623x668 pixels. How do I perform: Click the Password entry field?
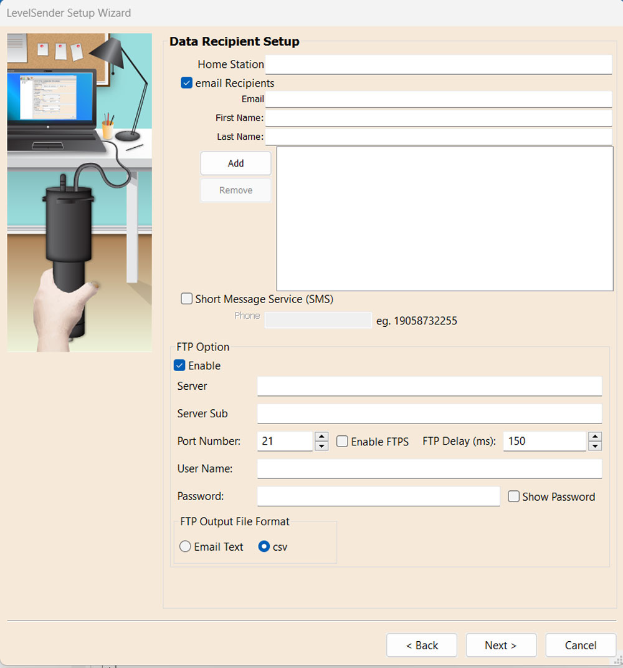(x=378, y=496)
